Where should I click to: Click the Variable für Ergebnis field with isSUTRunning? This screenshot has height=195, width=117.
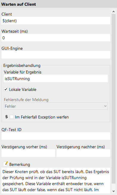click(x=56, y=79)
